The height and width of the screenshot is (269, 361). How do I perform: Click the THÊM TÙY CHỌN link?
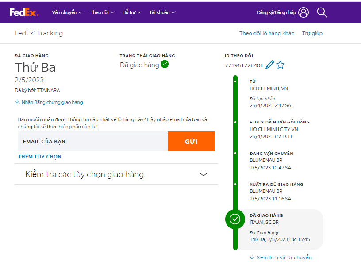[x=40, y=157]
